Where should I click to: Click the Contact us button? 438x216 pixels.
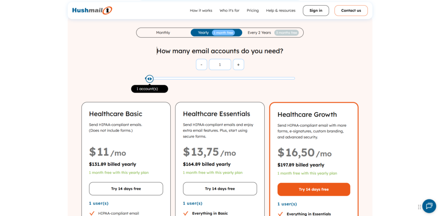click(x=351, y=11)
